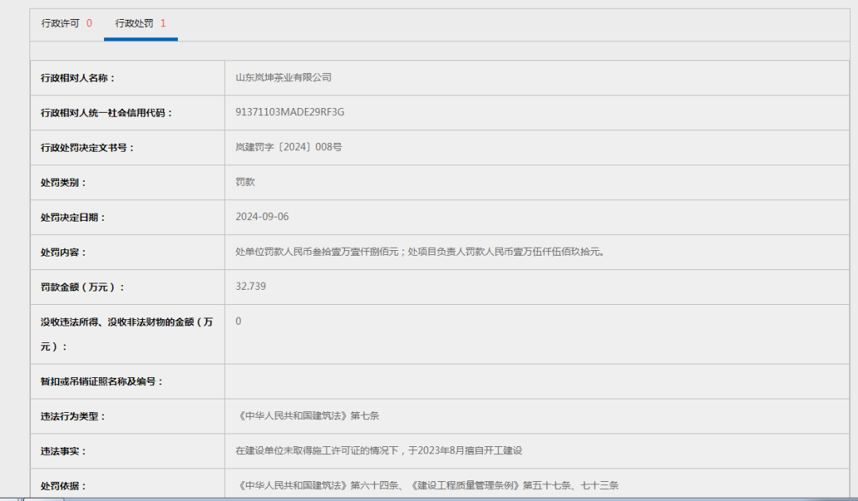858x501 pixels.
Task: Click label 罚款金额（万元）
Action: 83,287
